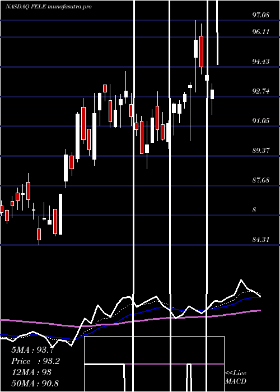Click the 92.74 price level label
Screen dimensions: 280x392
[261, 91]
